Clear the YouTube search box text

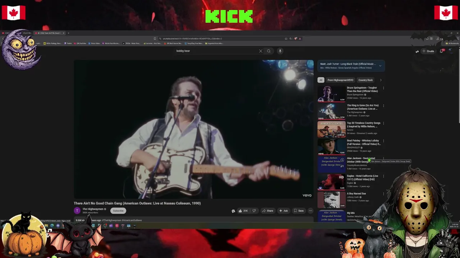click(261, 51)
